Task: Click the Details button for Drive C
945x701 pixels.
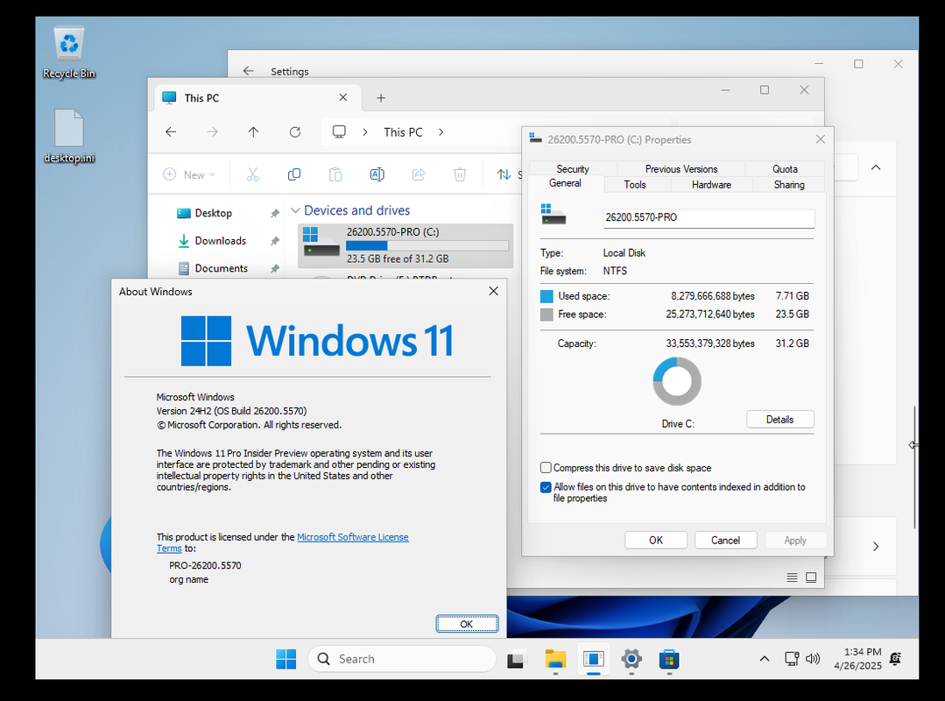Action: point(779,420)
